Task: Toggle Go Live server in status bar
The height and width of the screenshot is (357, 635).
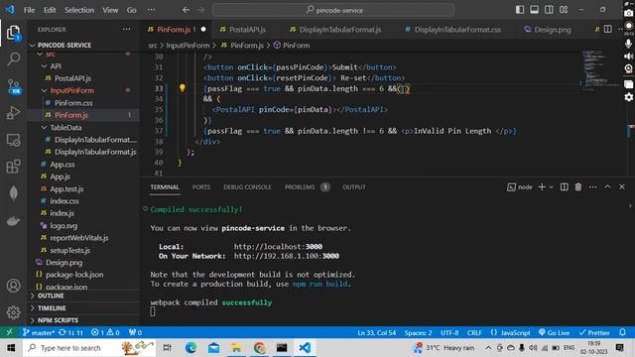Action: (x=554, y=332)
